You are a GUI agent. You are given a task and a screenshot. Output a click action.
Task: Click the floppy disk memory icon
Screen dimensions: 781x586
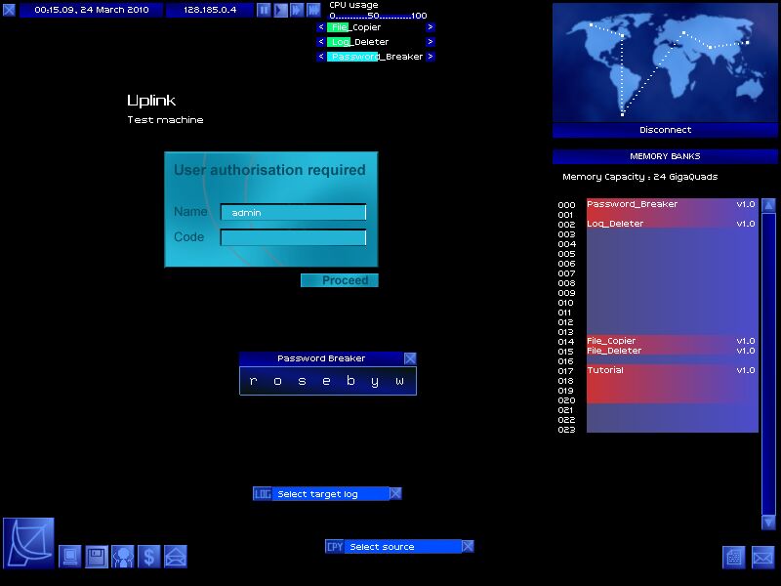pyautogui.click(x=97, y=556)
